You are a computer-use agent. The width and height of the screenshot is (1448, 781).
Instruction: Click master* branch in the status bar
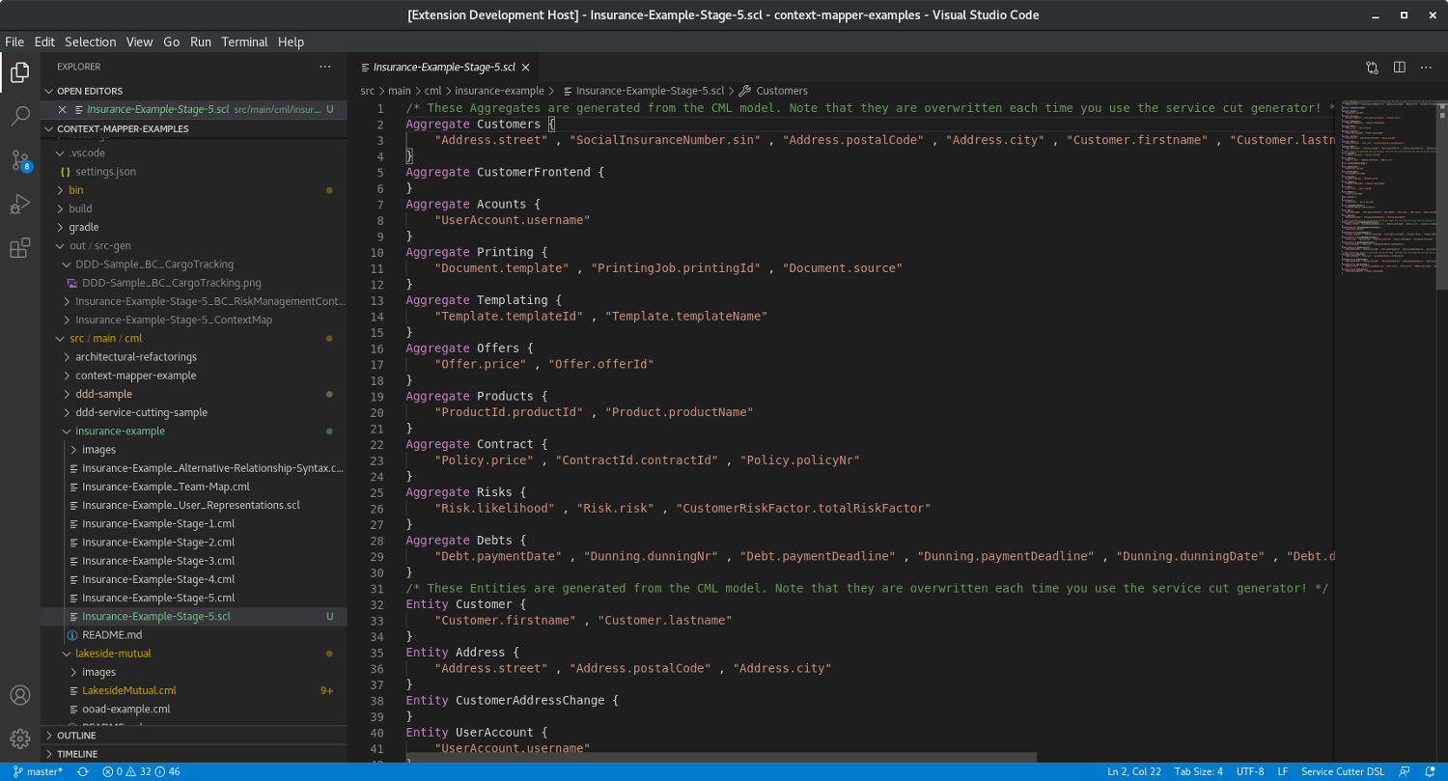click(x=39, y=771)
